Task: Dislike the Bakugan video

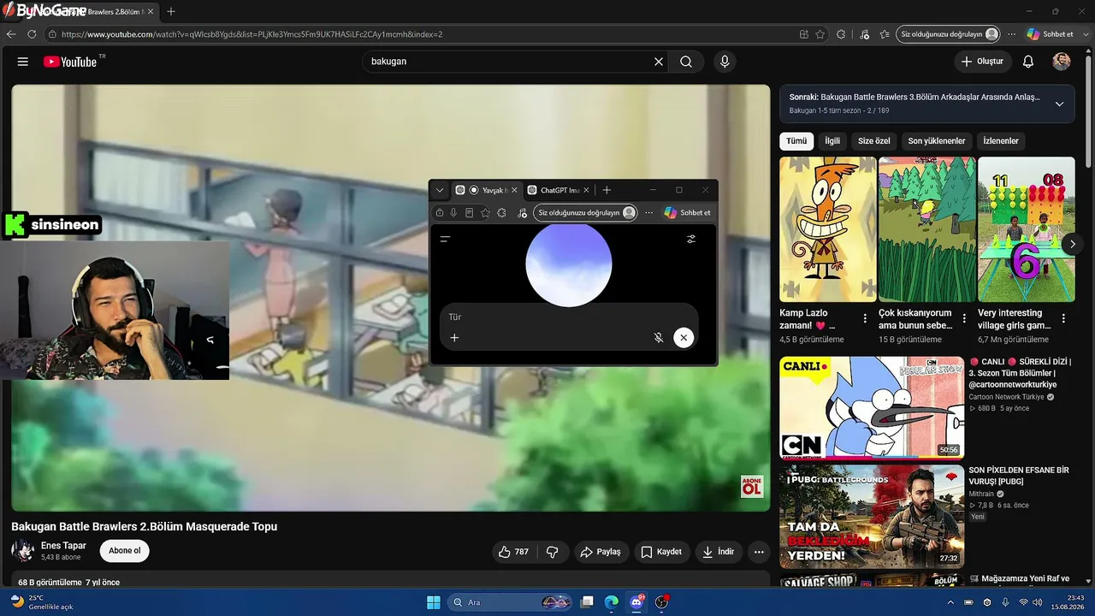Action: pos(553,552)
